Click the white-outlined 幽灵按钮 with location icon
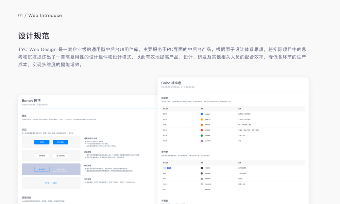Screen dimensions: 340x204 click(61, 169)
